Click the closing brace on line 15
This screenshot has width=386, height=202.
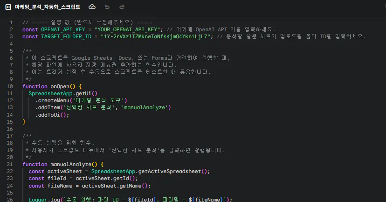point(24,122)
